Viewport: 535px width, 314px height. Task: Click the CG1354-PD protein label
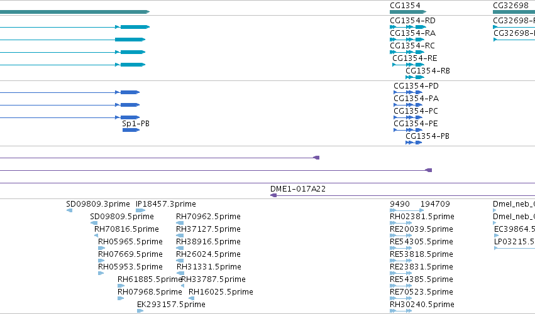click(416, 86)
